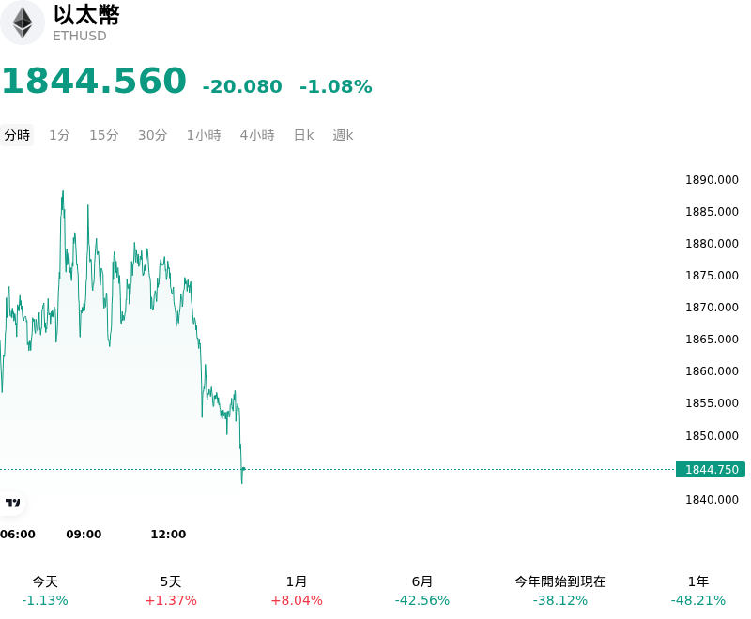Select the 今天 performance range

45,591
